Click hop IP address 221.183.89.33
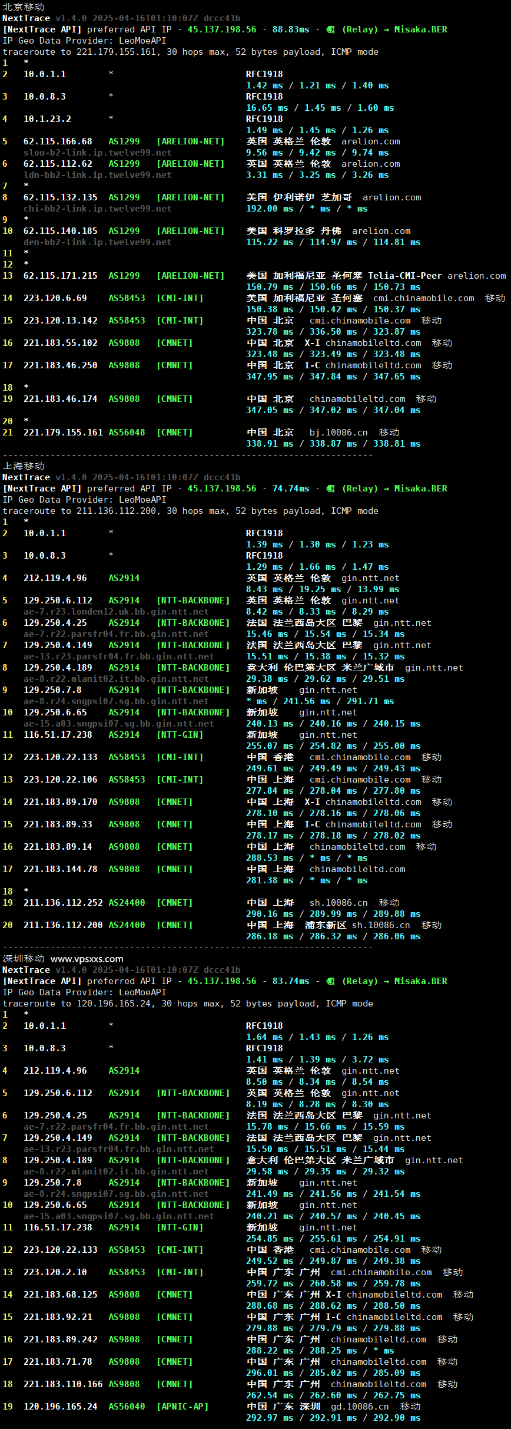 tap(58, 824)
